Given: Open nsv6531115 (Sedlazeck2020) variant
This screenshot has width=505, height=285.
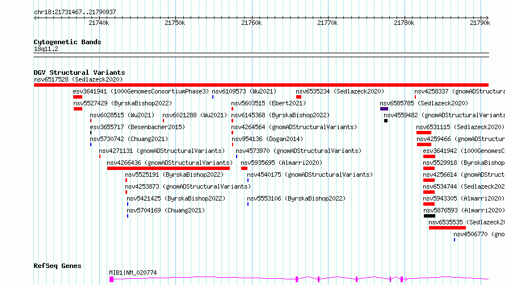Looking at the screenshot, I should point(460,127).
